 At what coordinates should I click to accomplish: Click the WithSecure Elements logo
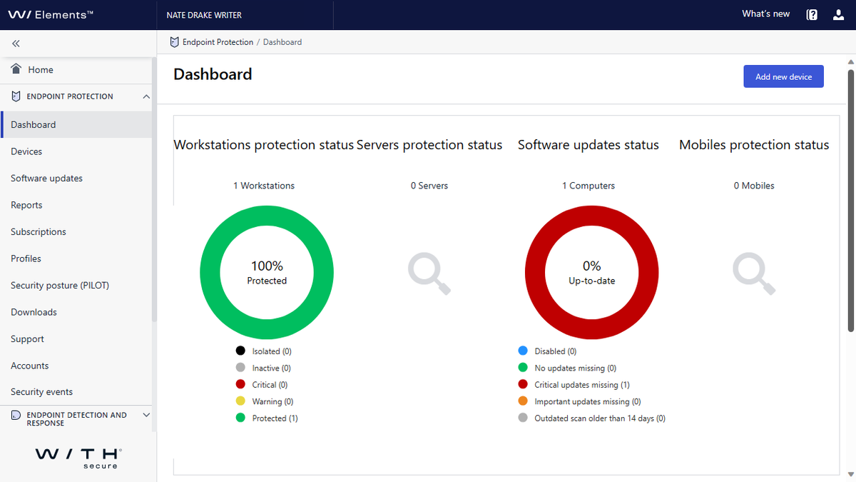[51, 14]
